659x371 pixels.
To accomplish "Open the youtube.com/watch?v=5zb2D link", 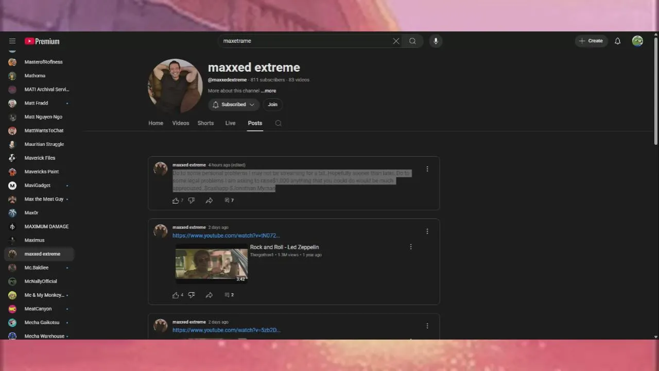I will pyautogui.click(x=227, y=330).
